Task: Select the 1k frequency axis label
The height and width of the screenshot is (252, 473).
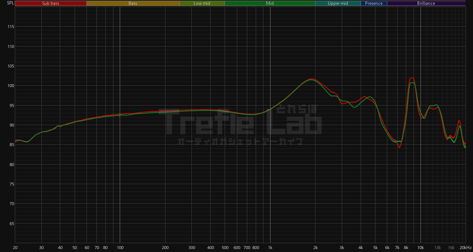Action: (x=270, y=247)
